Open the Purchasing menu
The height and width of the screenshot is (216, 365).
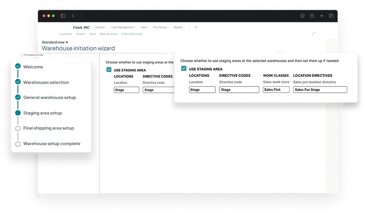coord(161,27)
